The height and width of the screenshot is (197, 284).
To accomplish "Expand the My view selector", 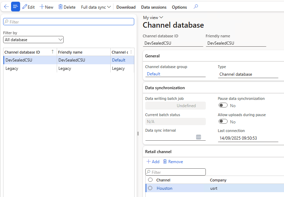I will click(153, 17).
